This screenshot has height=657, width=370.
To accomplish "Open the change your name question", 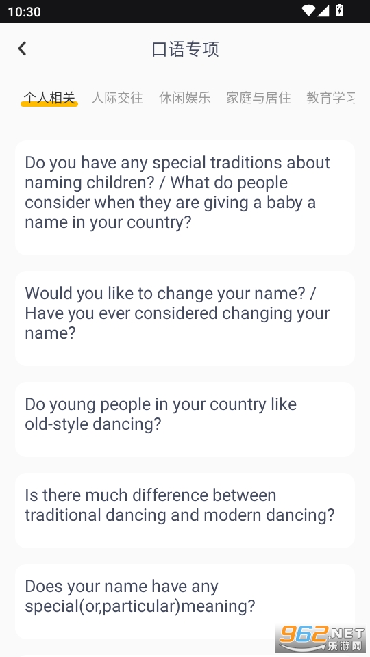I will point(185,318).
